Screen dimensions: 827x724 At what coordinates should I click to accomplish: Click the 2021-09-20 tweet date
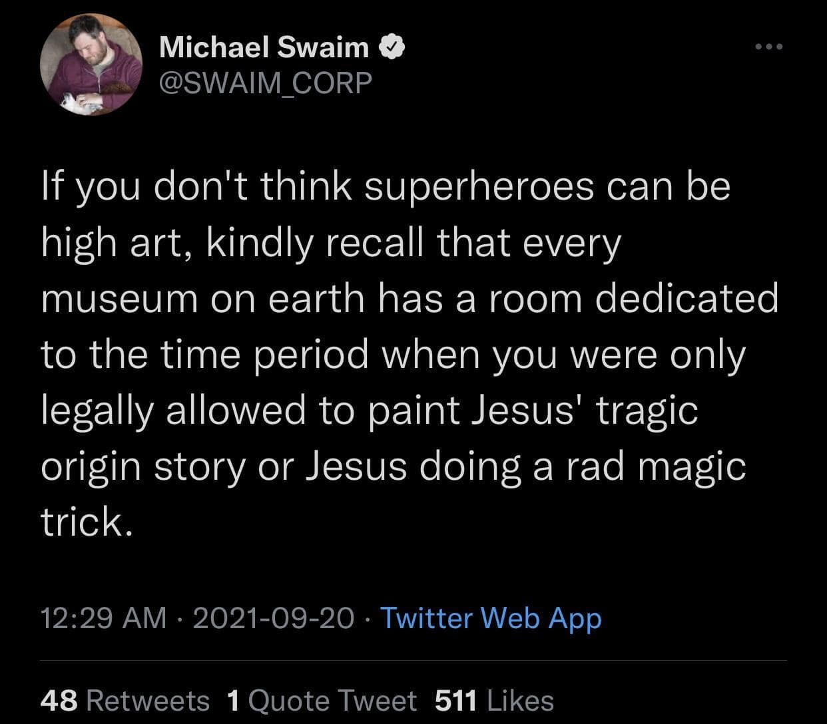point(273,618)
